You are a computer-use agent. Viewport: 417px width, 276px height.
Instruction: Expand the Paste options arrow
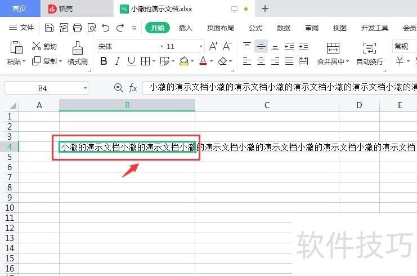pos(24,61)
